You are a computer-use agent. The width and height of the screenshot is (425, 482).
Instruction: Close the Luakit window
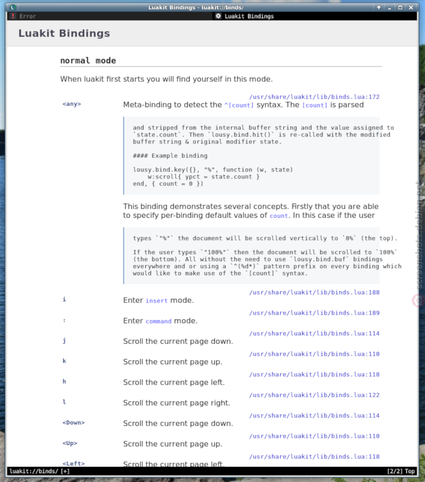(411, 7)
